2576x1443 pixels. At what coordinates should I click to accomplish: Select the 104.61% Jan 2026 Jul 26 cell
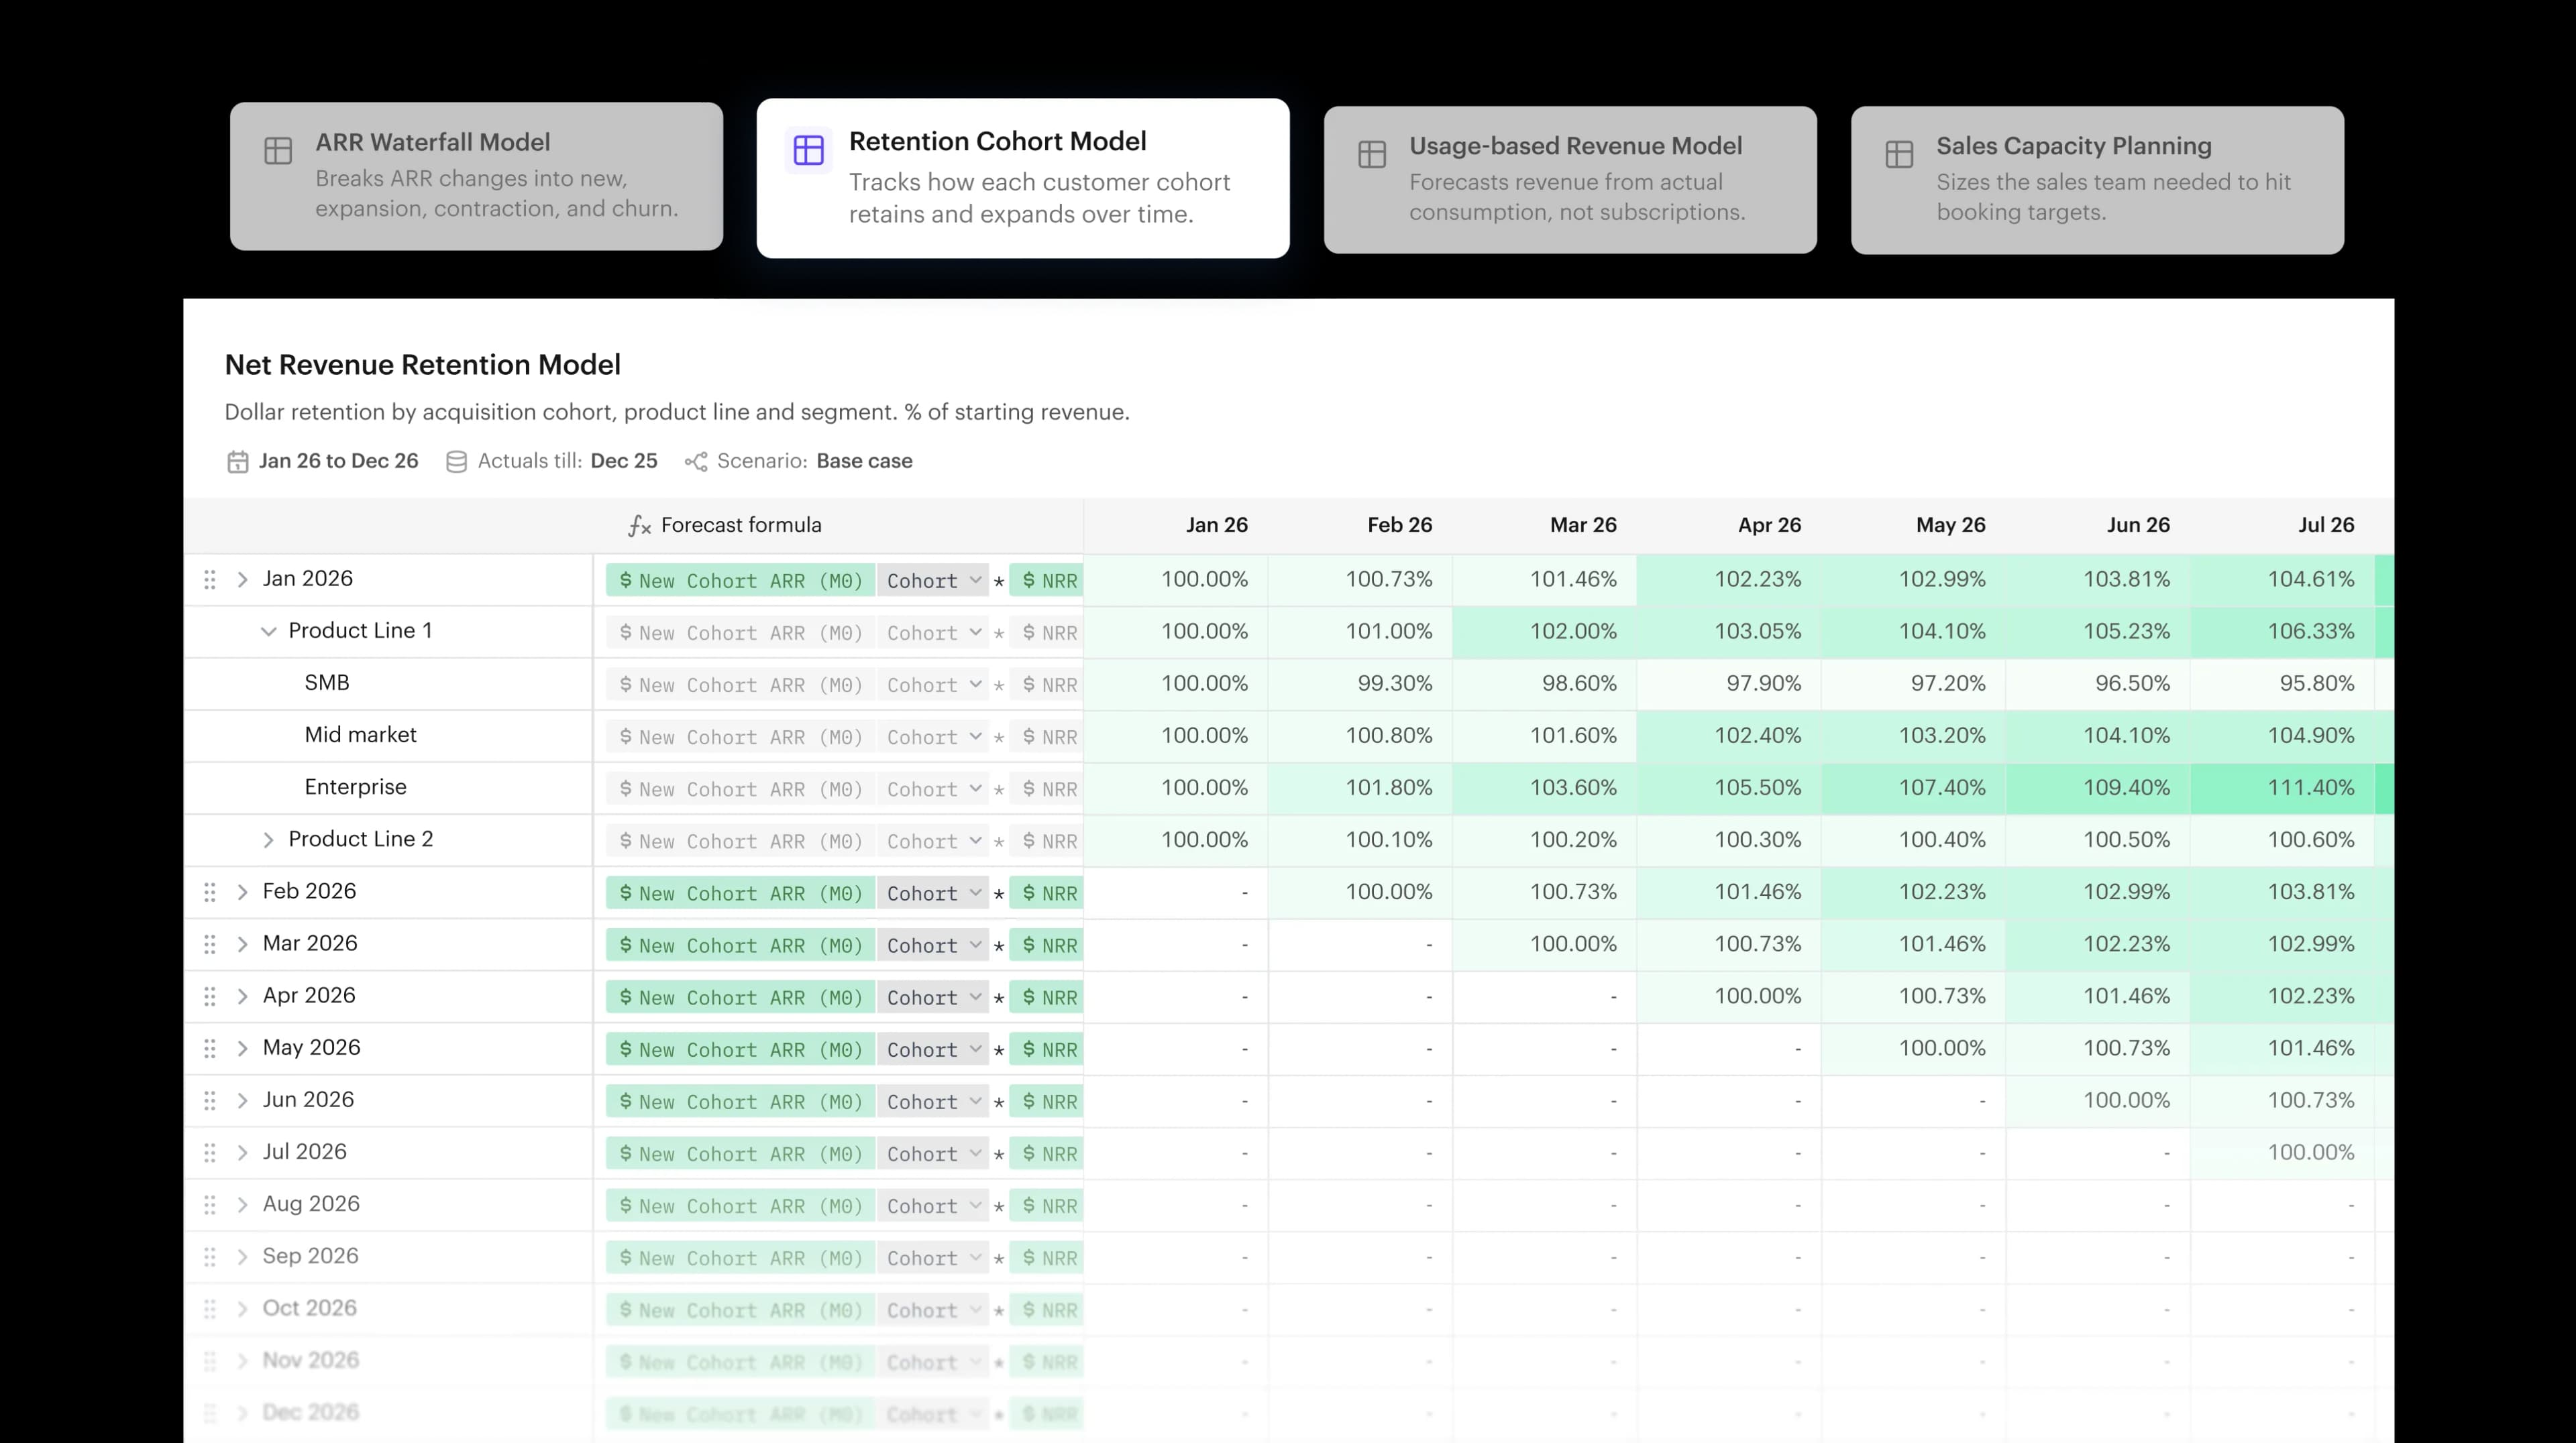(2282, 579)
